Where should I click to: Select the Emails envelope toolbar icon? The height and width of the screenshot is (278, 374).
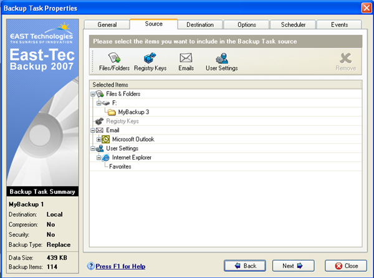coord(186,58)
